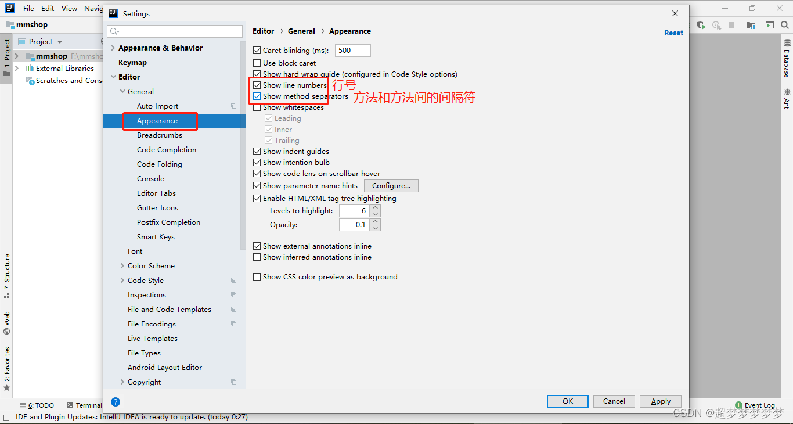
Task: Open the 7: Structure tool window
Action: point(6,276)
